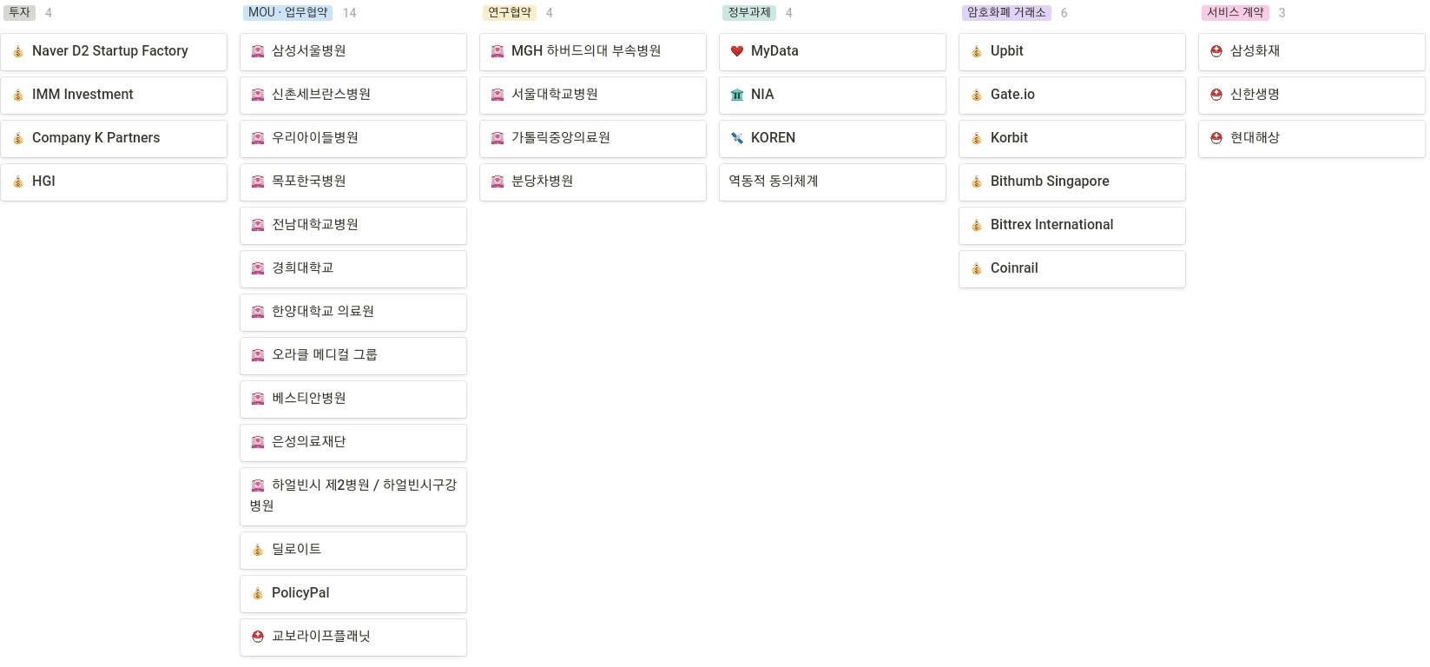1430x667 pixels.
Task: Click the hospital icon beside MGH 하버드의대 부속병원
Action: pyautogui.click(x=498, y=51)
